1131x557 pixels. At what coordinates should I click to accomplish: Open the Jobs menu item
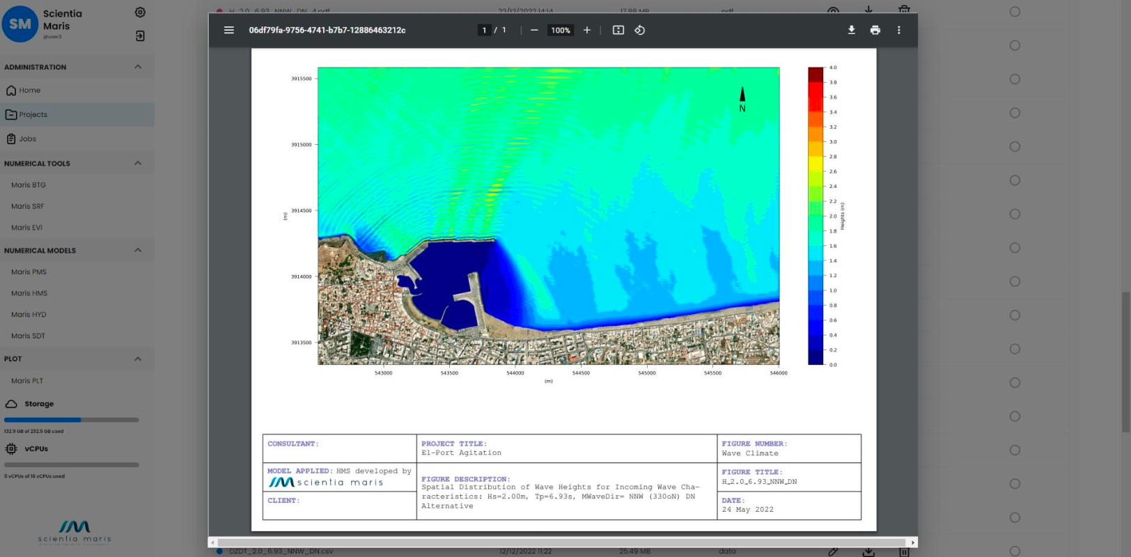pos(27,139)
